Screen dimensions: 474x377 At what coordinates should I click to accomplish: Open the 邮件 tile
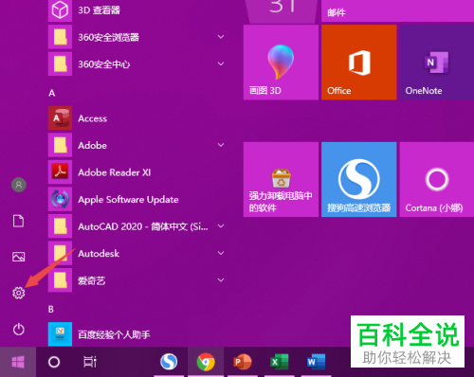coord(397,10)
